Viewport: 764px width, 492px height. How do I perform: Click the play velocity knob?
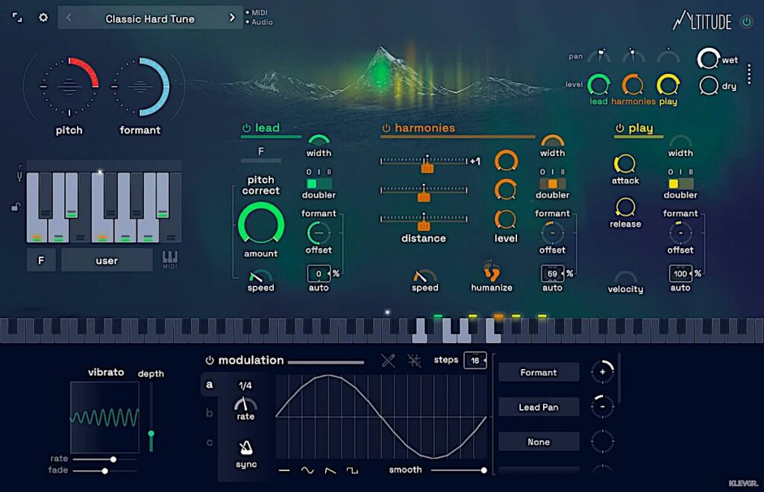click(x=626, y=277)
